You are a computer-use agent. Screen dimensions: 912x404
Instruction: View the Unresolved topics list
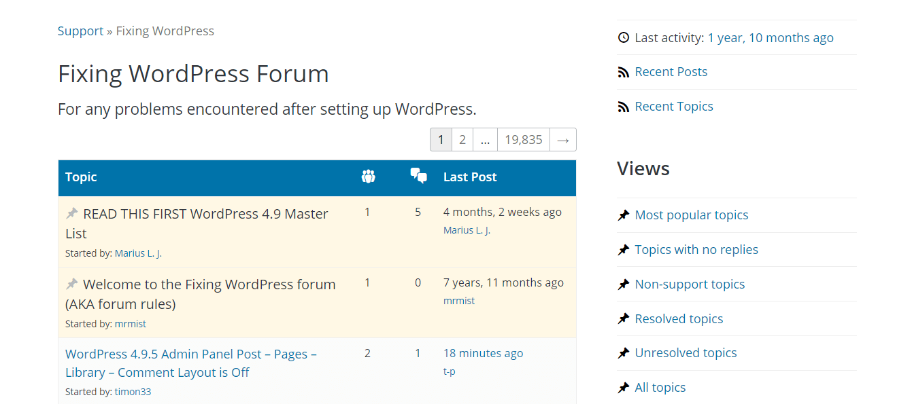coord(686,352)
